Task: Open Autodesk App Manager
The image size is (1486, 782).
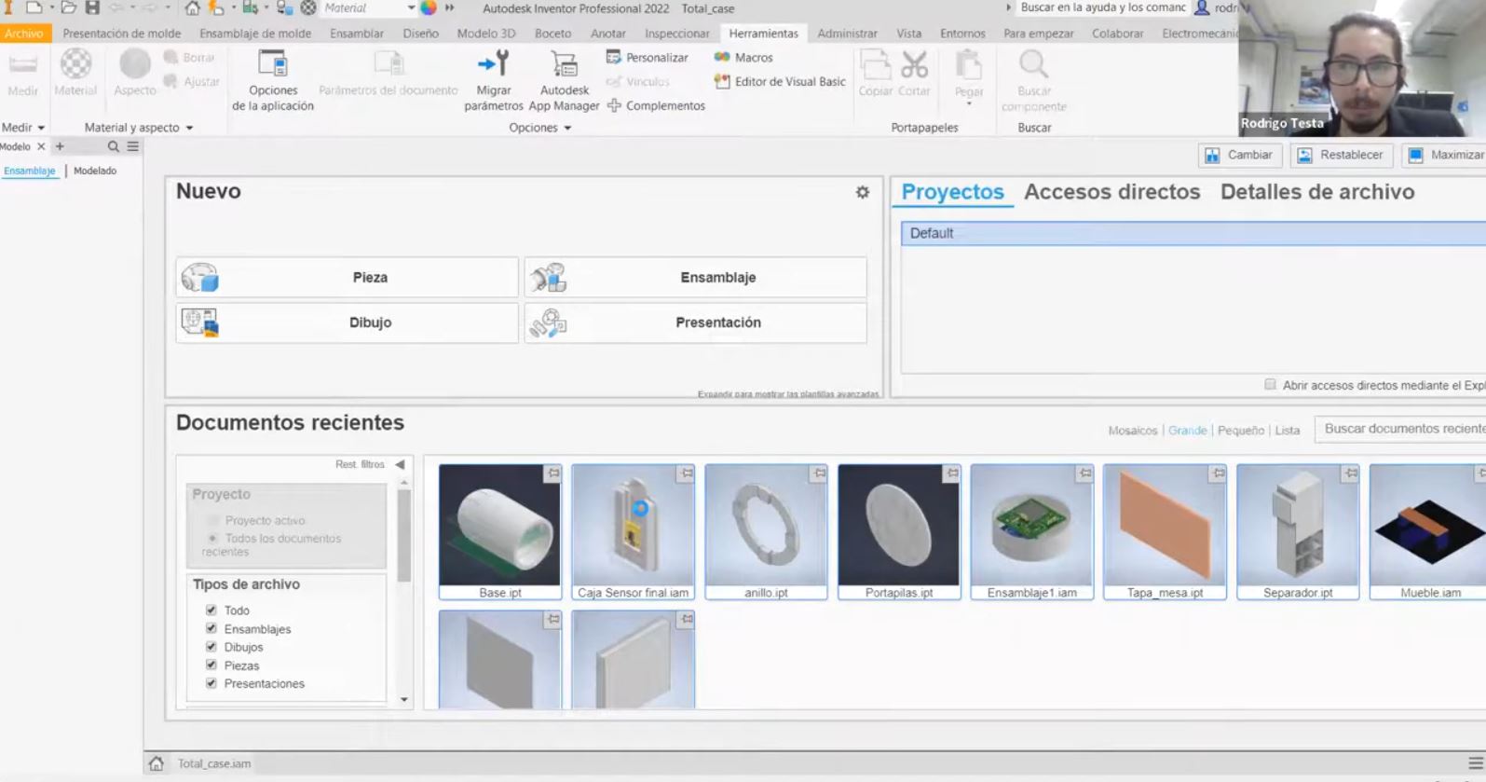Action: point(564,81)
